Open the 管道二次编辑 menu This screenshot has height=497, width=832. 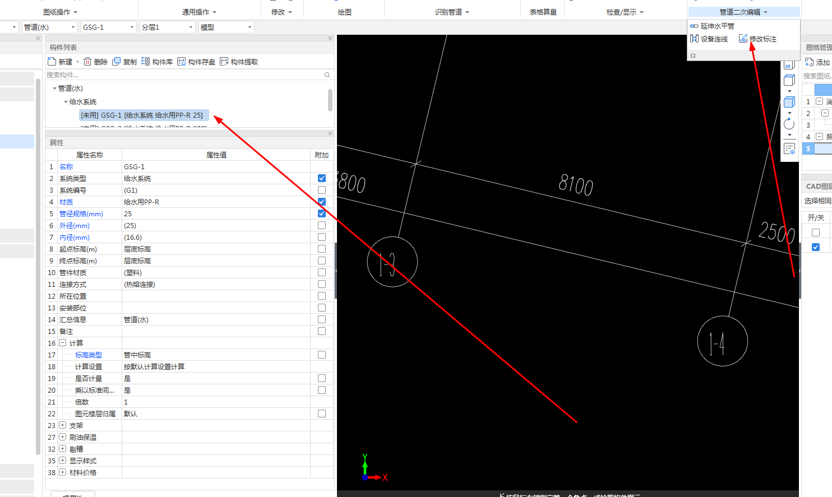coord(744,12)
